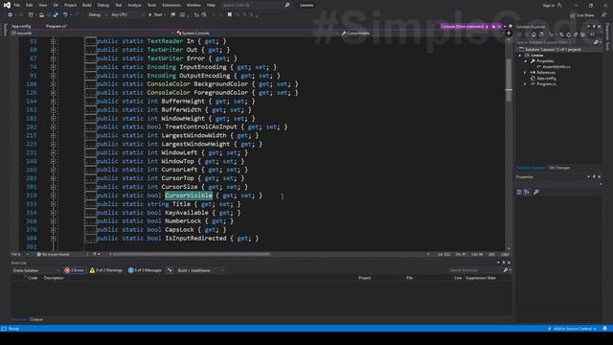Expand the collapsed block at line 108
Image resolution: width=613 pixels, height=345 pixels.
54,84
